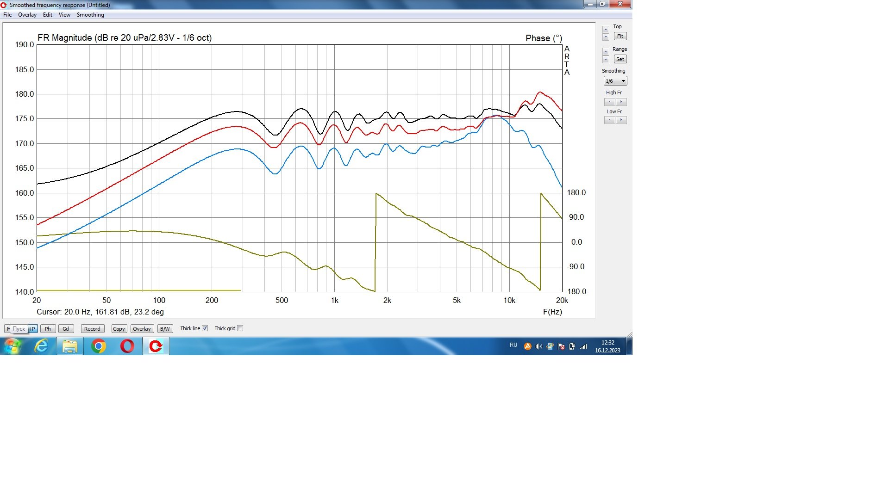Click the Fit button under Top
The image size is (889, 499).
pyautogui.click(x=620, y=36)
